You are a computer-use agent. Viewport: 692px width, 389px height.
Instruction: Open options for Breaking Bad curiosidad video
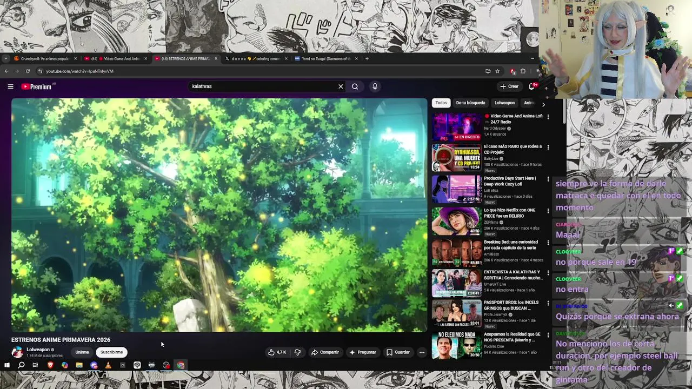pyautogui.click(x=548, y=243)
